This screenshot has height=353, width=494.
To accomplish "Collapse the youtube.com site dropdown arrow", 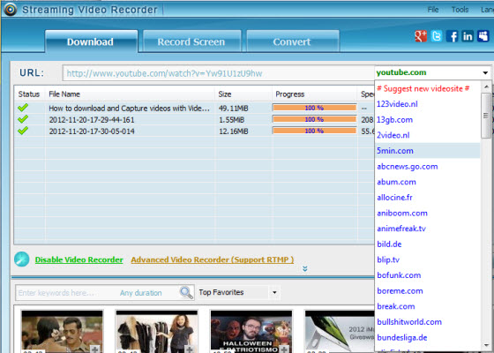I will tap(485, 73).
